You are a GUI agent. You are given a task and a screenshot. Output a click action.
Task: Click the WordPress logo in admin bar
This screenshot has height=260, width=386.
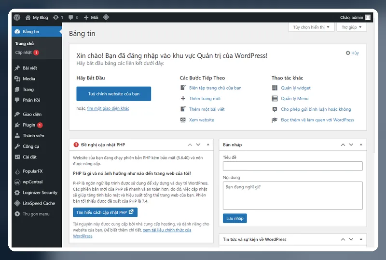(17, 17)
